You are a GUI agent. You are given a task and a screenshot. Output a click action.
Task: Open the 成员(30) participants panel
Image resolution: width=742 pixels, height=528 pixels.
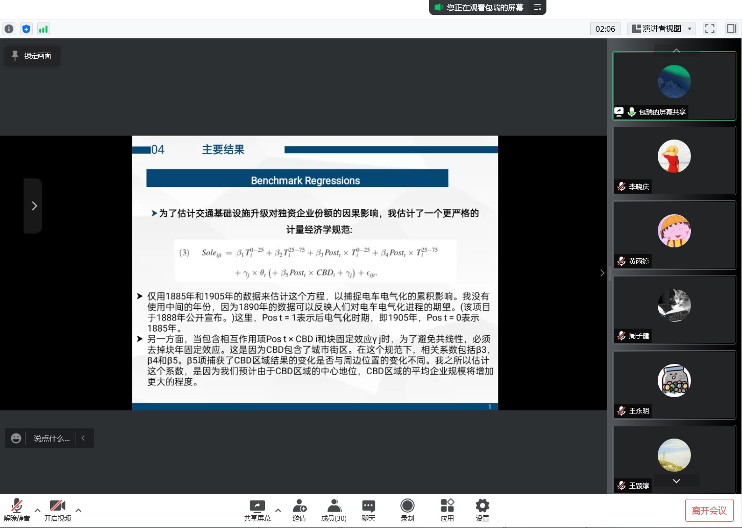333,510
